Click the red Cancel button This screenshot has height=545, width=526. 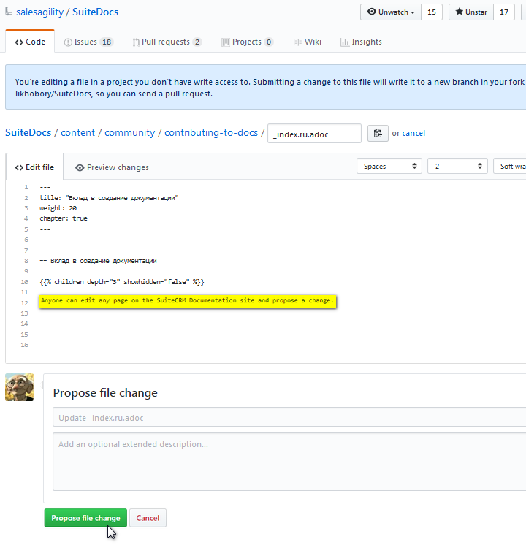point(148,518)
